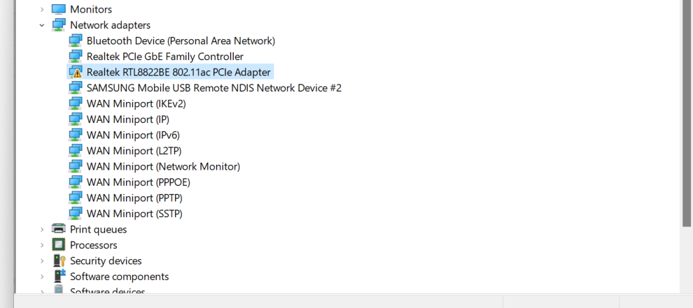
Task: Click the Processors chip icon
Action: [59, 245]
